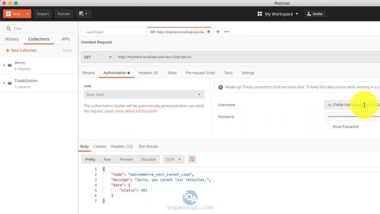Click the Invite button
380x214 pixels.
(315, 14)
